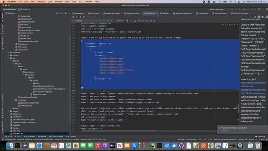The image size is (268, 151).
Task: Open the TODO tool window
Action: 18,137
